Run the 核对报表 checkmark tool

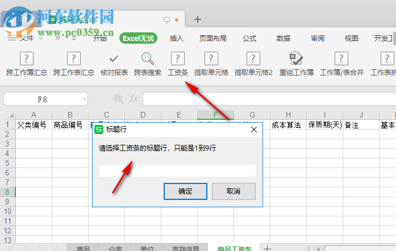click(114, 64)
